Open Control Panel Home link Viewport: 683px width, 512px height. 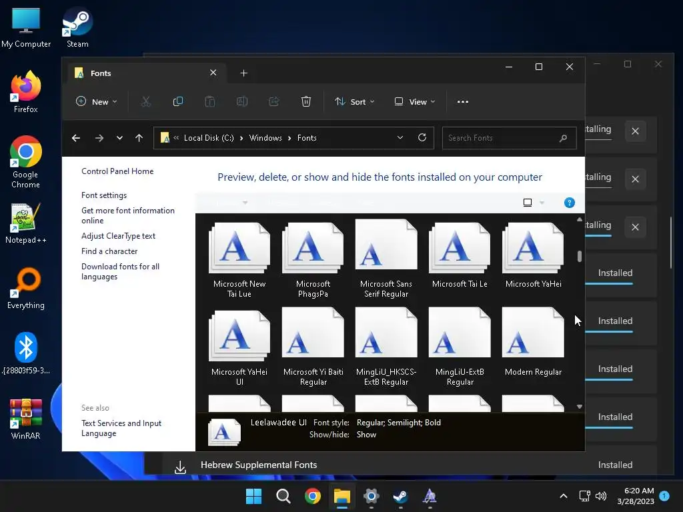[117, 171]
